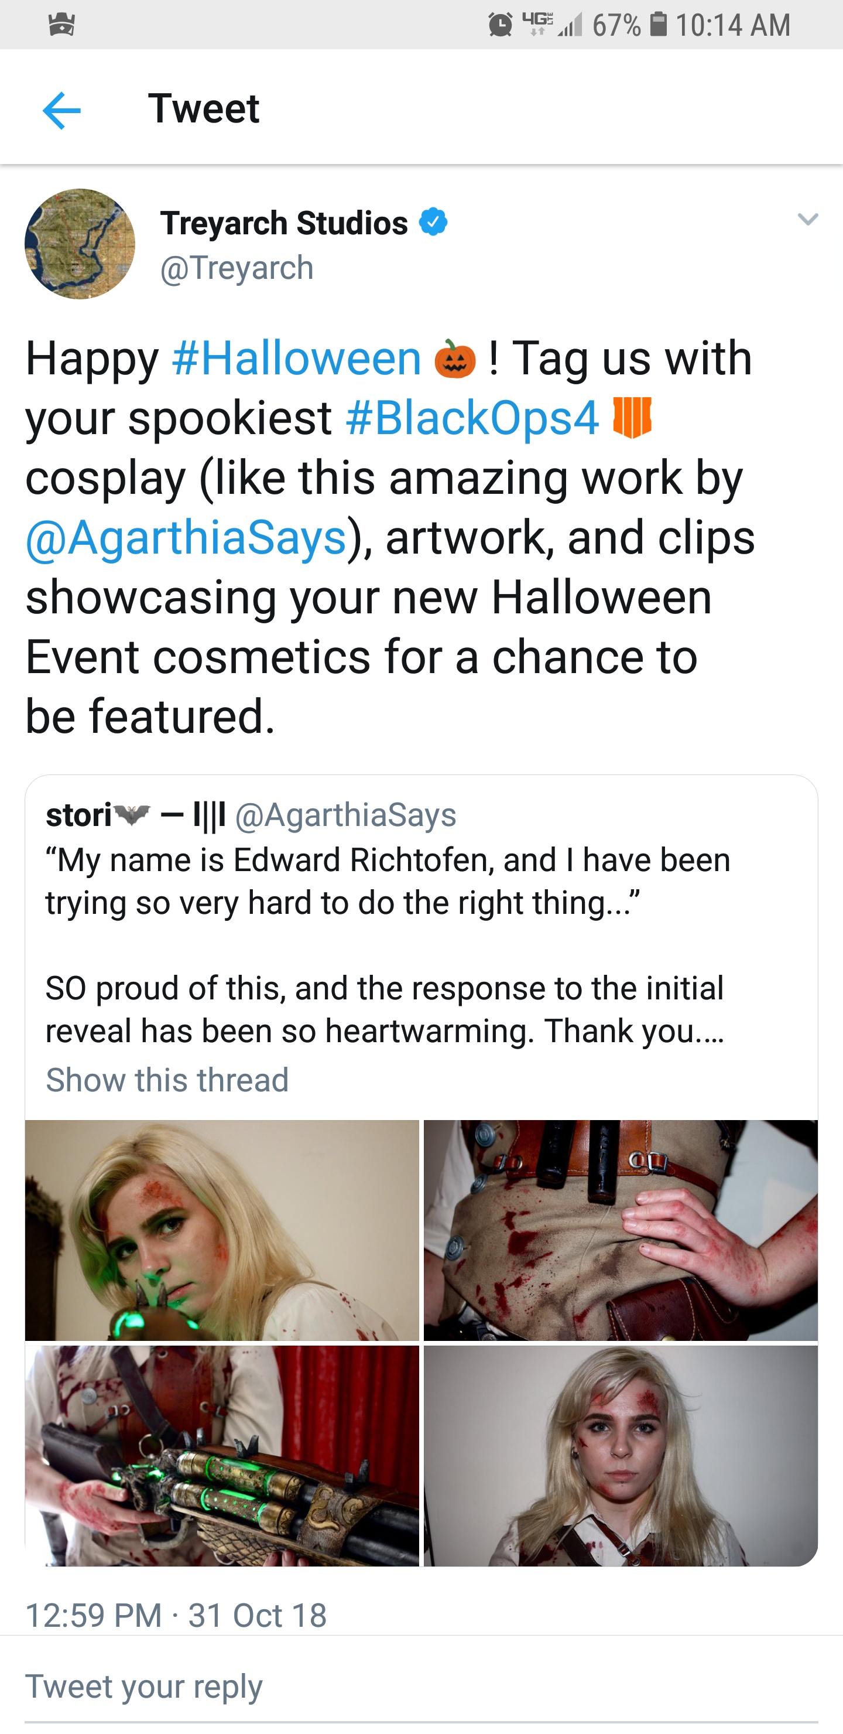
Task: Tap the alarm icon in status bar
Action: point(500,26)
